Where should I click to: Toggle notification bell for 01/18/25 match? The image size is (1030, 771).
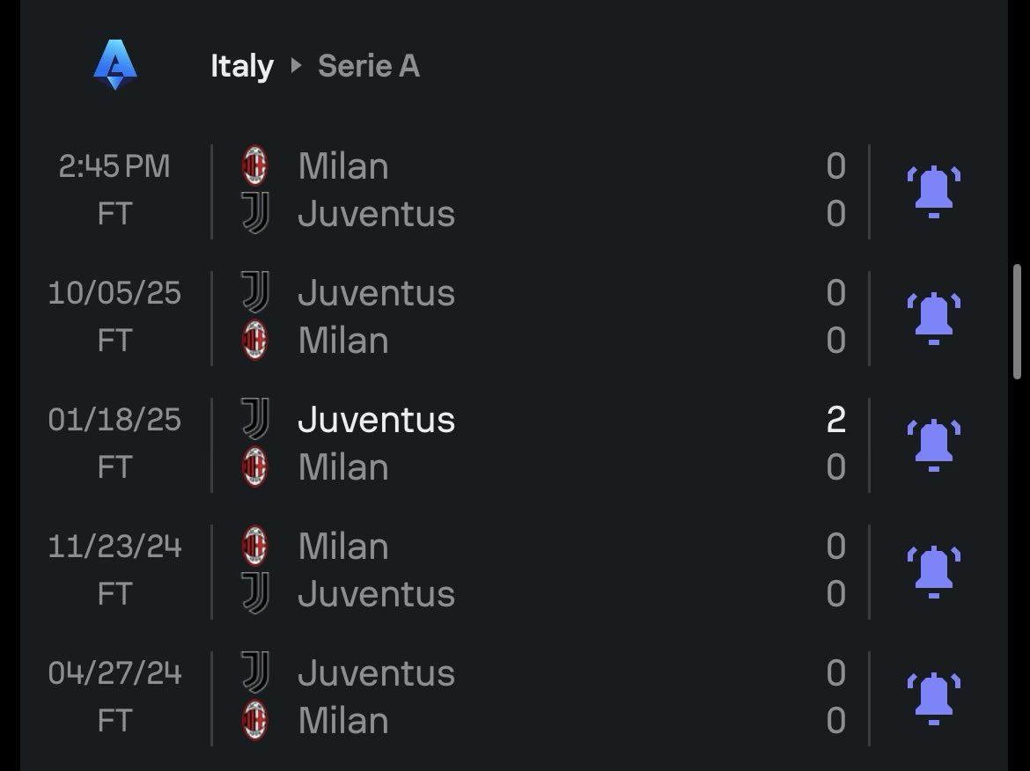(933, 444)
